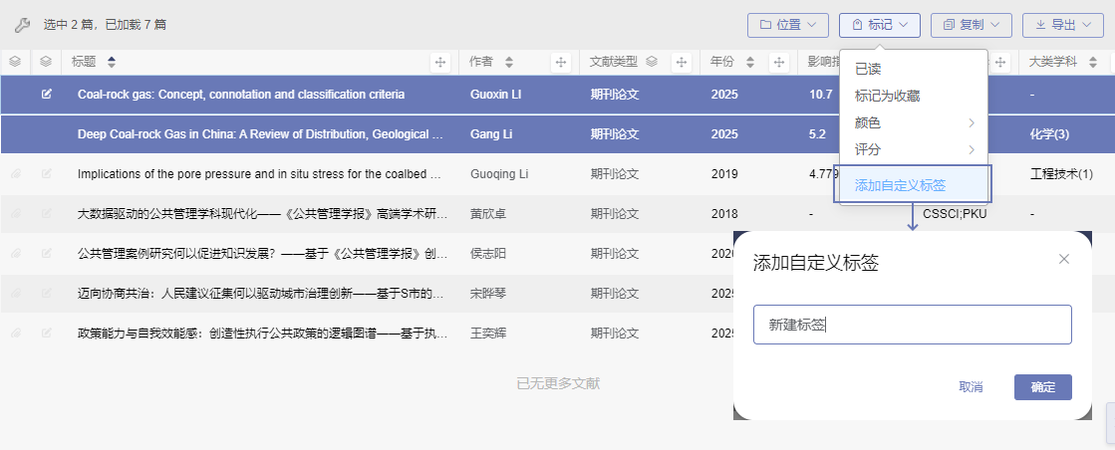Select row titled Coal-rock gas: Concept, connotation
Viewport: 1115px width, 450px height.
pos(241,94)
